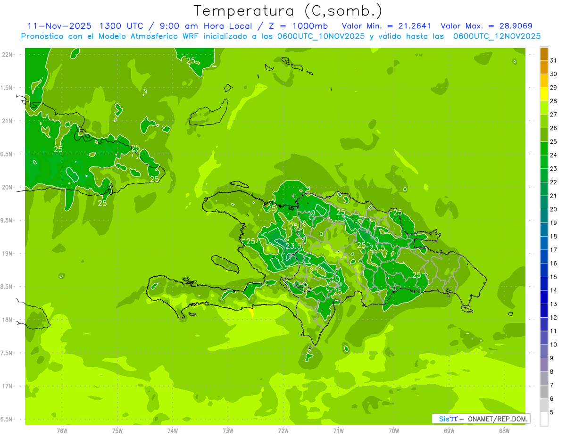Click the "69W" longitude label
This screenshot has width=566, height=437.
(x=449, y=430)
